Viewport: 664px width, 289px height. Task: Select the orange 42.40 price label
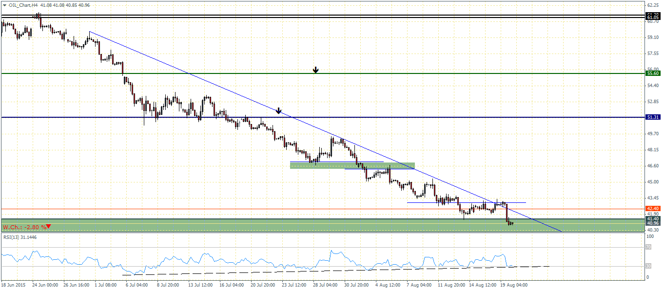point(652,209)
